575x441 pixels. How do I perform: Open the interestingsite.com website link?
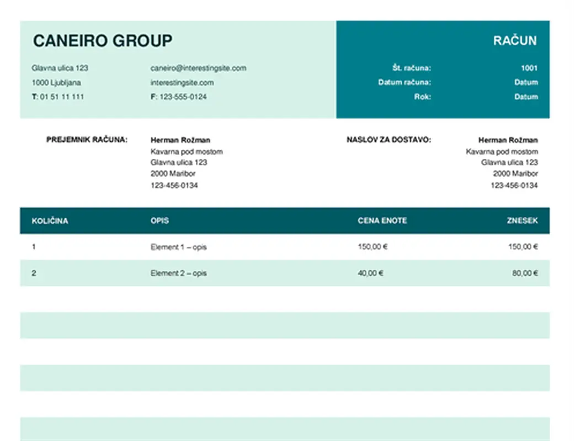pos(182,83)
